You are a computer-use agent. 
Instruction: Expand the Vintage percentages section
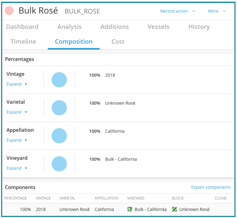(17, 84)
